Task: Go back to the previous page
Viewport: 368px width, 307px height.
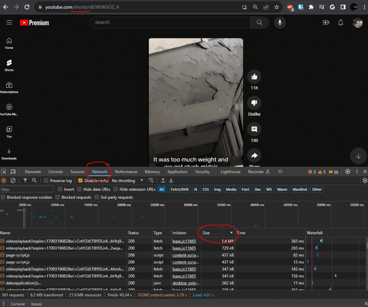Action: 6,7
